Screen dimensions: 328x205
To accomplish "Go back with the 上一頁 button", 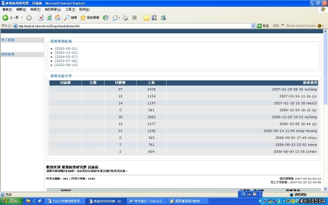I will [x=10, y=17].
